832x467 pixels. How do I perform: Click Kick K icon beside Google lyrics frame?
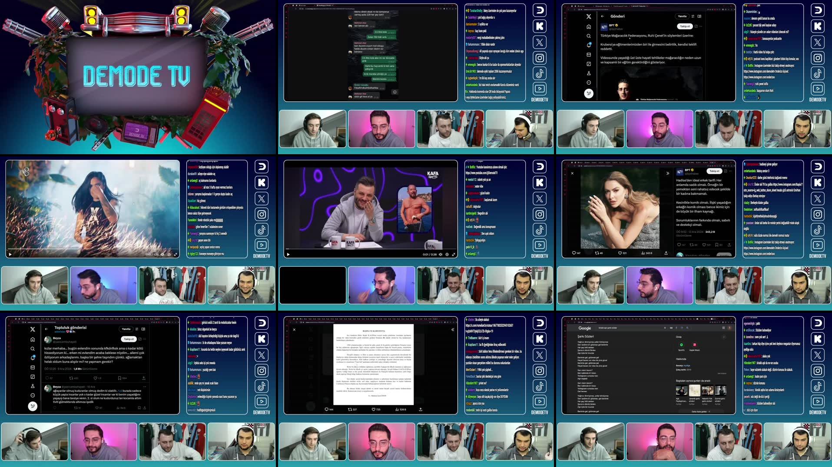point(818,339)
